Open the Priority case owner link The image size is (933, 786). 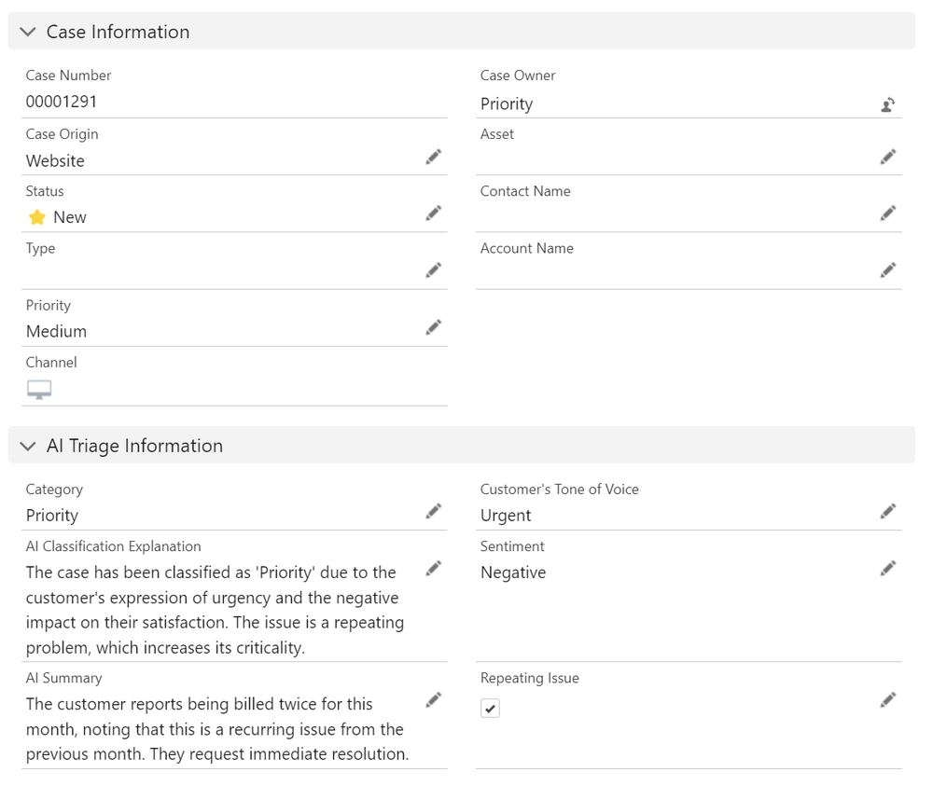tap(507, 104)
